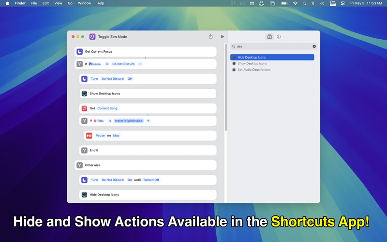Open the action library panel icon
This screenshot has height=242, width=387.
pyautogui.click(x=269, y=37)
